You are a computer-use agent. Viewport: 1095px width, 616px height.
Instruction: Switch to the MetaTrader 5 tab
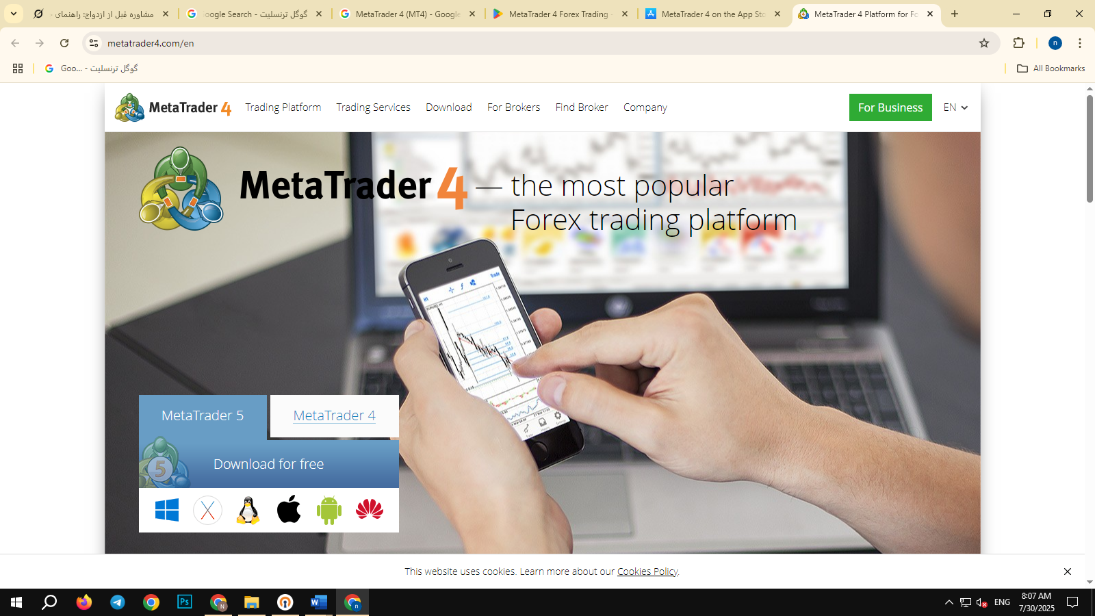pyautogui.click(x=202, y=415)
